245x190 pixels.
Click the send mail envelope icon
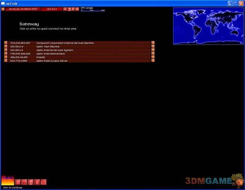tap(43, 182)
